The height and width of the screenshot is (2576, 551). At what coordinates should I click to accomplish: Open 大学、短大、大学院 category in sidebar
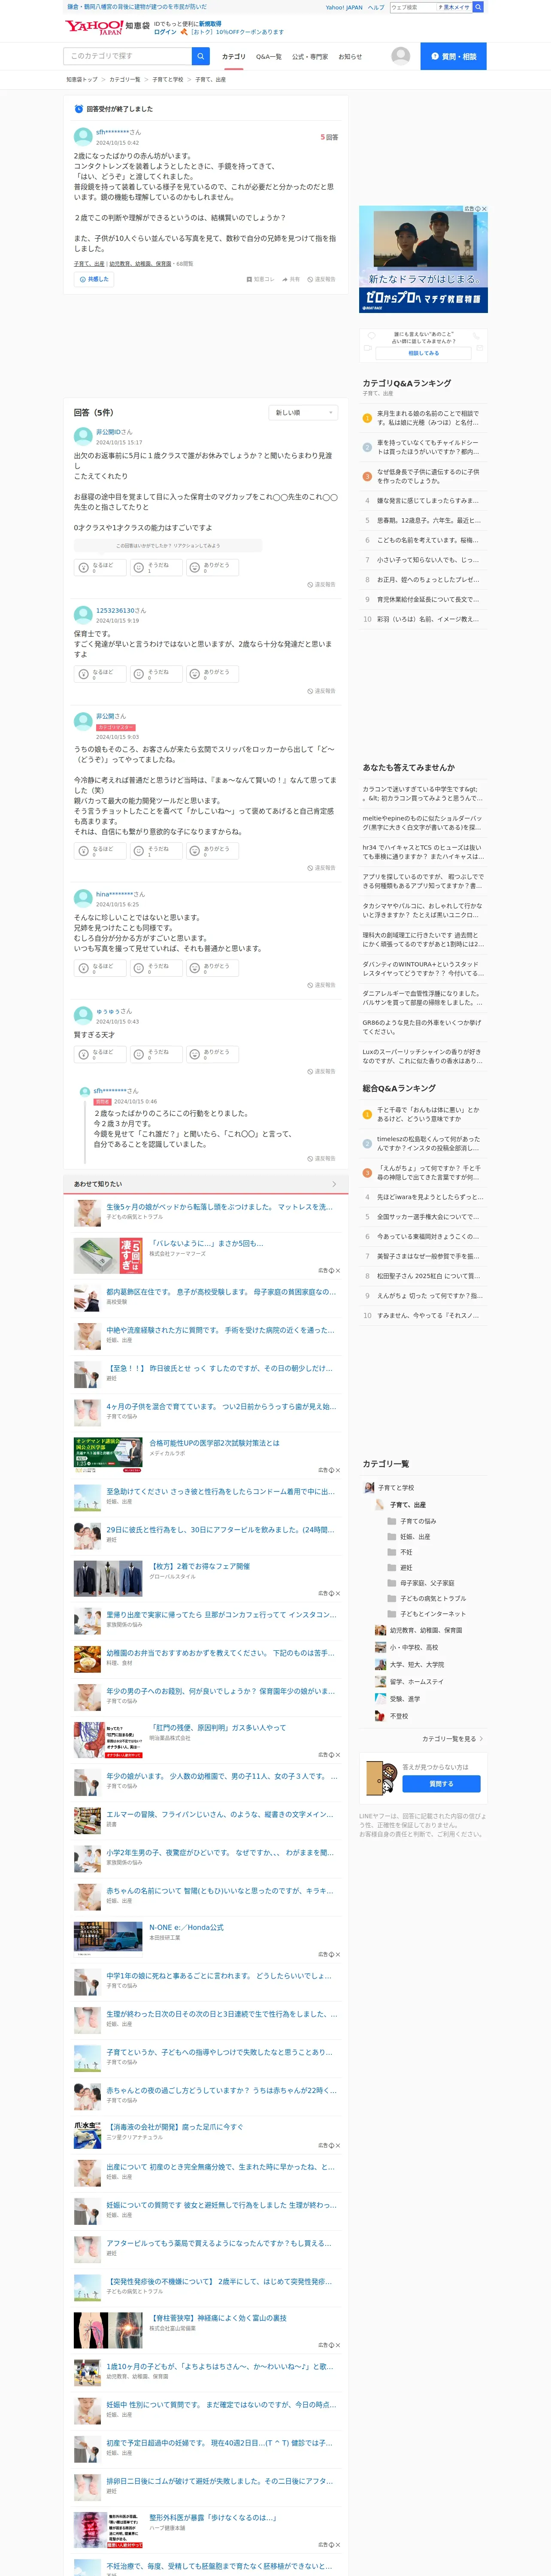tap(409, 1665)
